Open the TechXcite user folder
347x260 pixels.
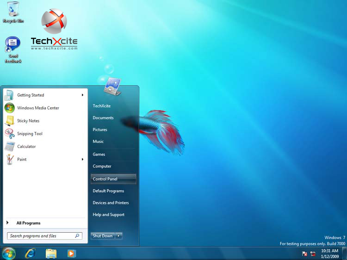point(102,106)
